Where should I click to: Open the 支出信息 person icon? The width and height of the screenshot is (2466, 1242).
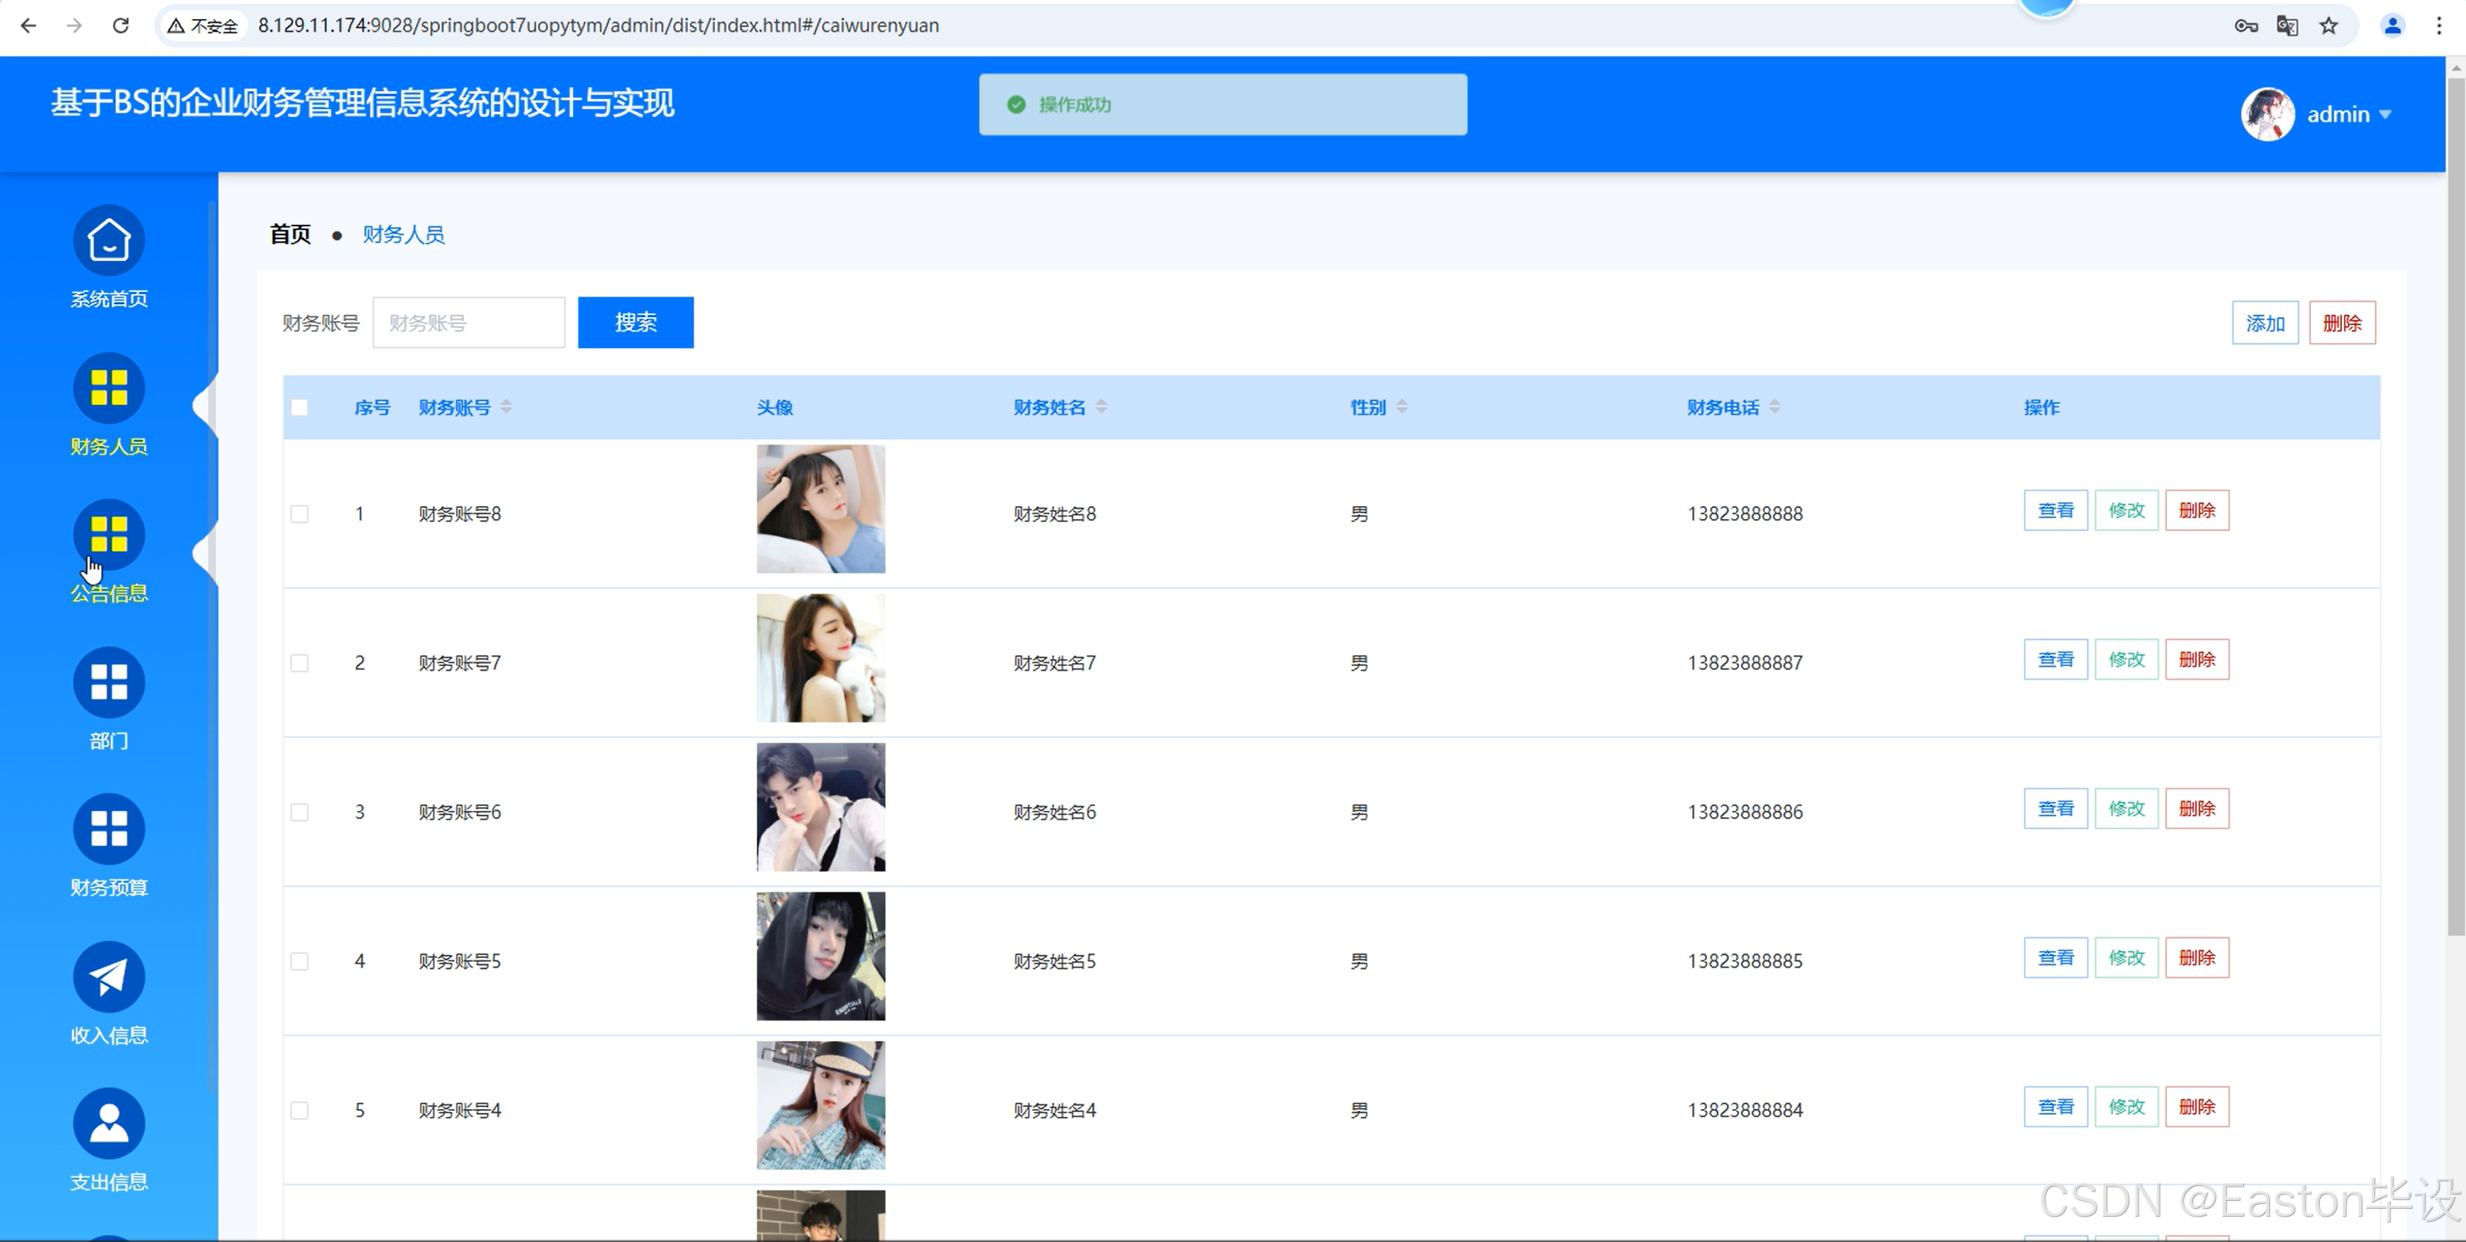coord(108,1123)
